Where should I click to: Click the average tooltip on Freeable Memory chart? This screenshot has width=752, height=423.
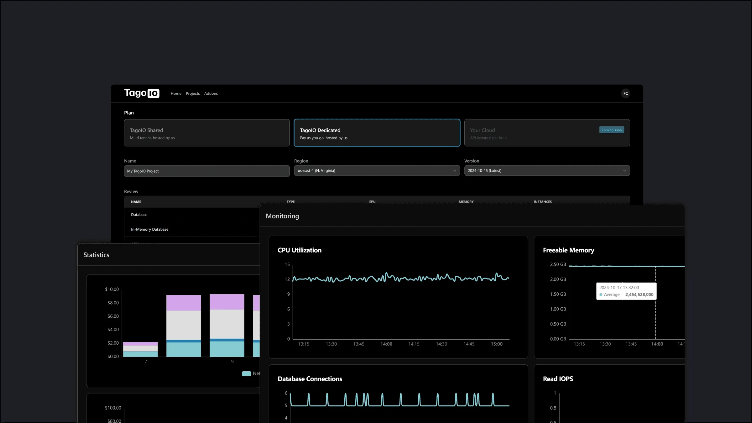[626, 291]
